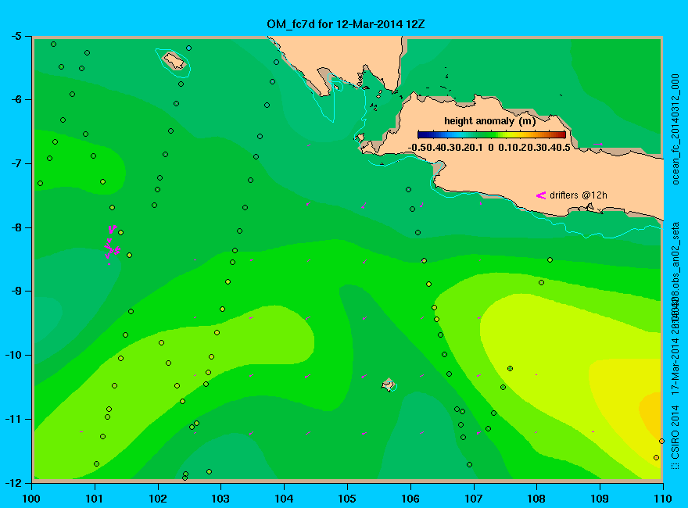Click the latitude axis label '-11'
Image resolution: width=688 pixels, height=508 pixels.
[x=13, y=419]
